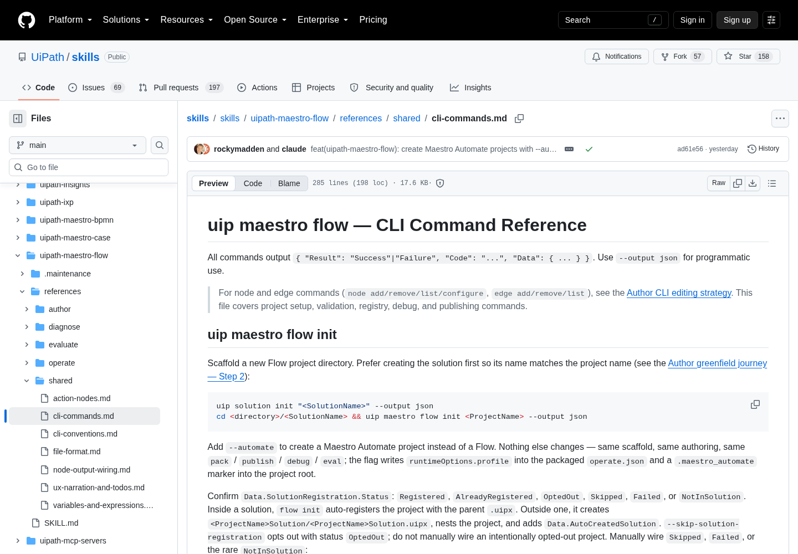Click Sign in

click(693, 20)
